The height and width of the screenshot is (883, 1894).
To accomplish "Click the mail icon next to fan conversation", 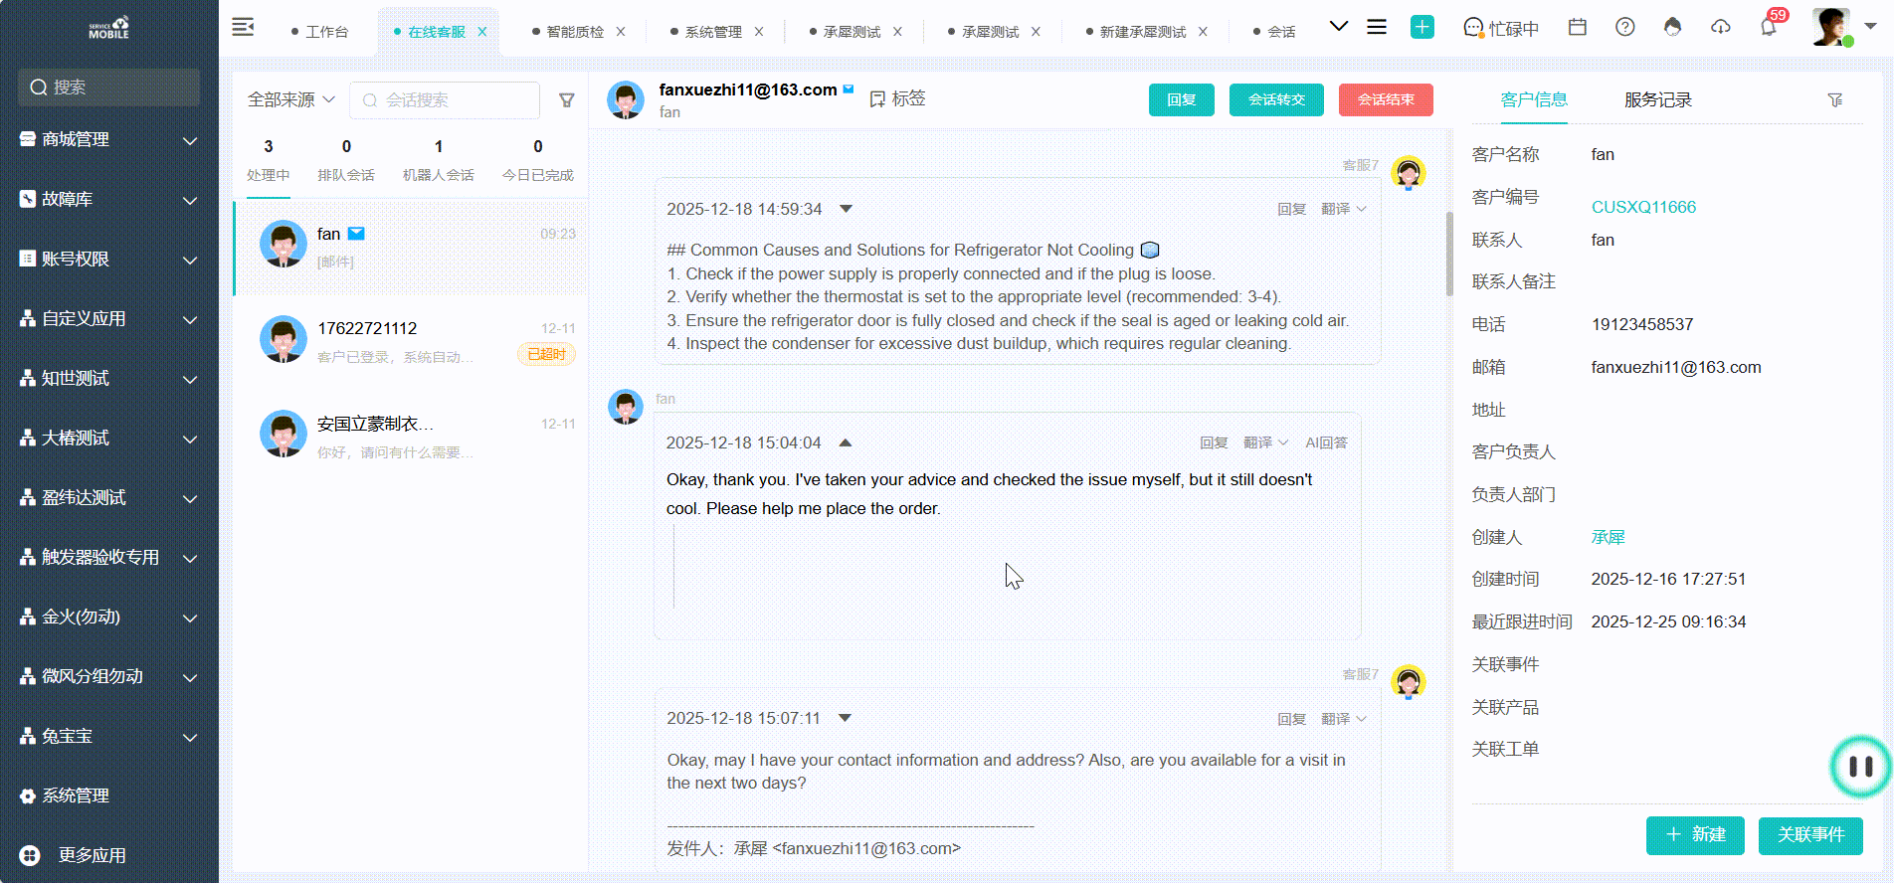I will click(356, 234).
